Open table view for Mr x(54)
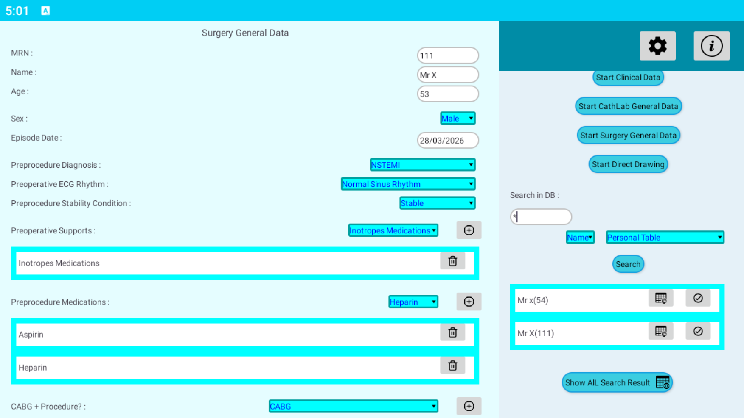Image resolution: width=744 pixels, height=418 pixels. coord(660,299)
